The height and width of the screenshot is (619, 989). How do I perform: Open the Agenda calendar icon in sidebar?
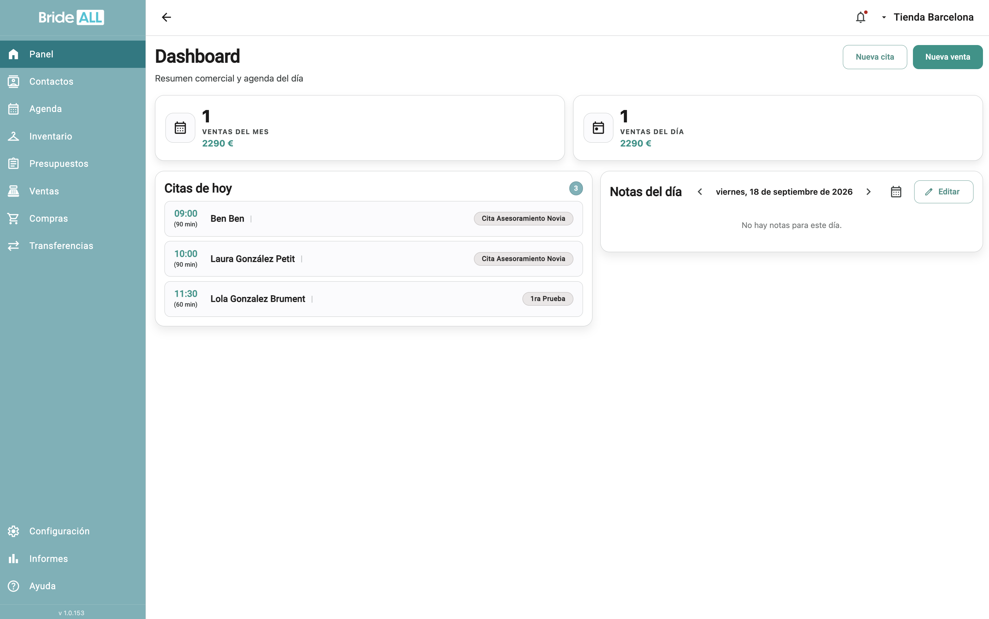tap(14, 109)
